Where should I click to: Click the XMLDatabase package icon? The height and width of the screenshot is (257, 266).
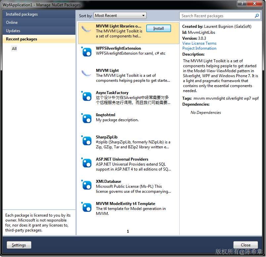(87, 185)
